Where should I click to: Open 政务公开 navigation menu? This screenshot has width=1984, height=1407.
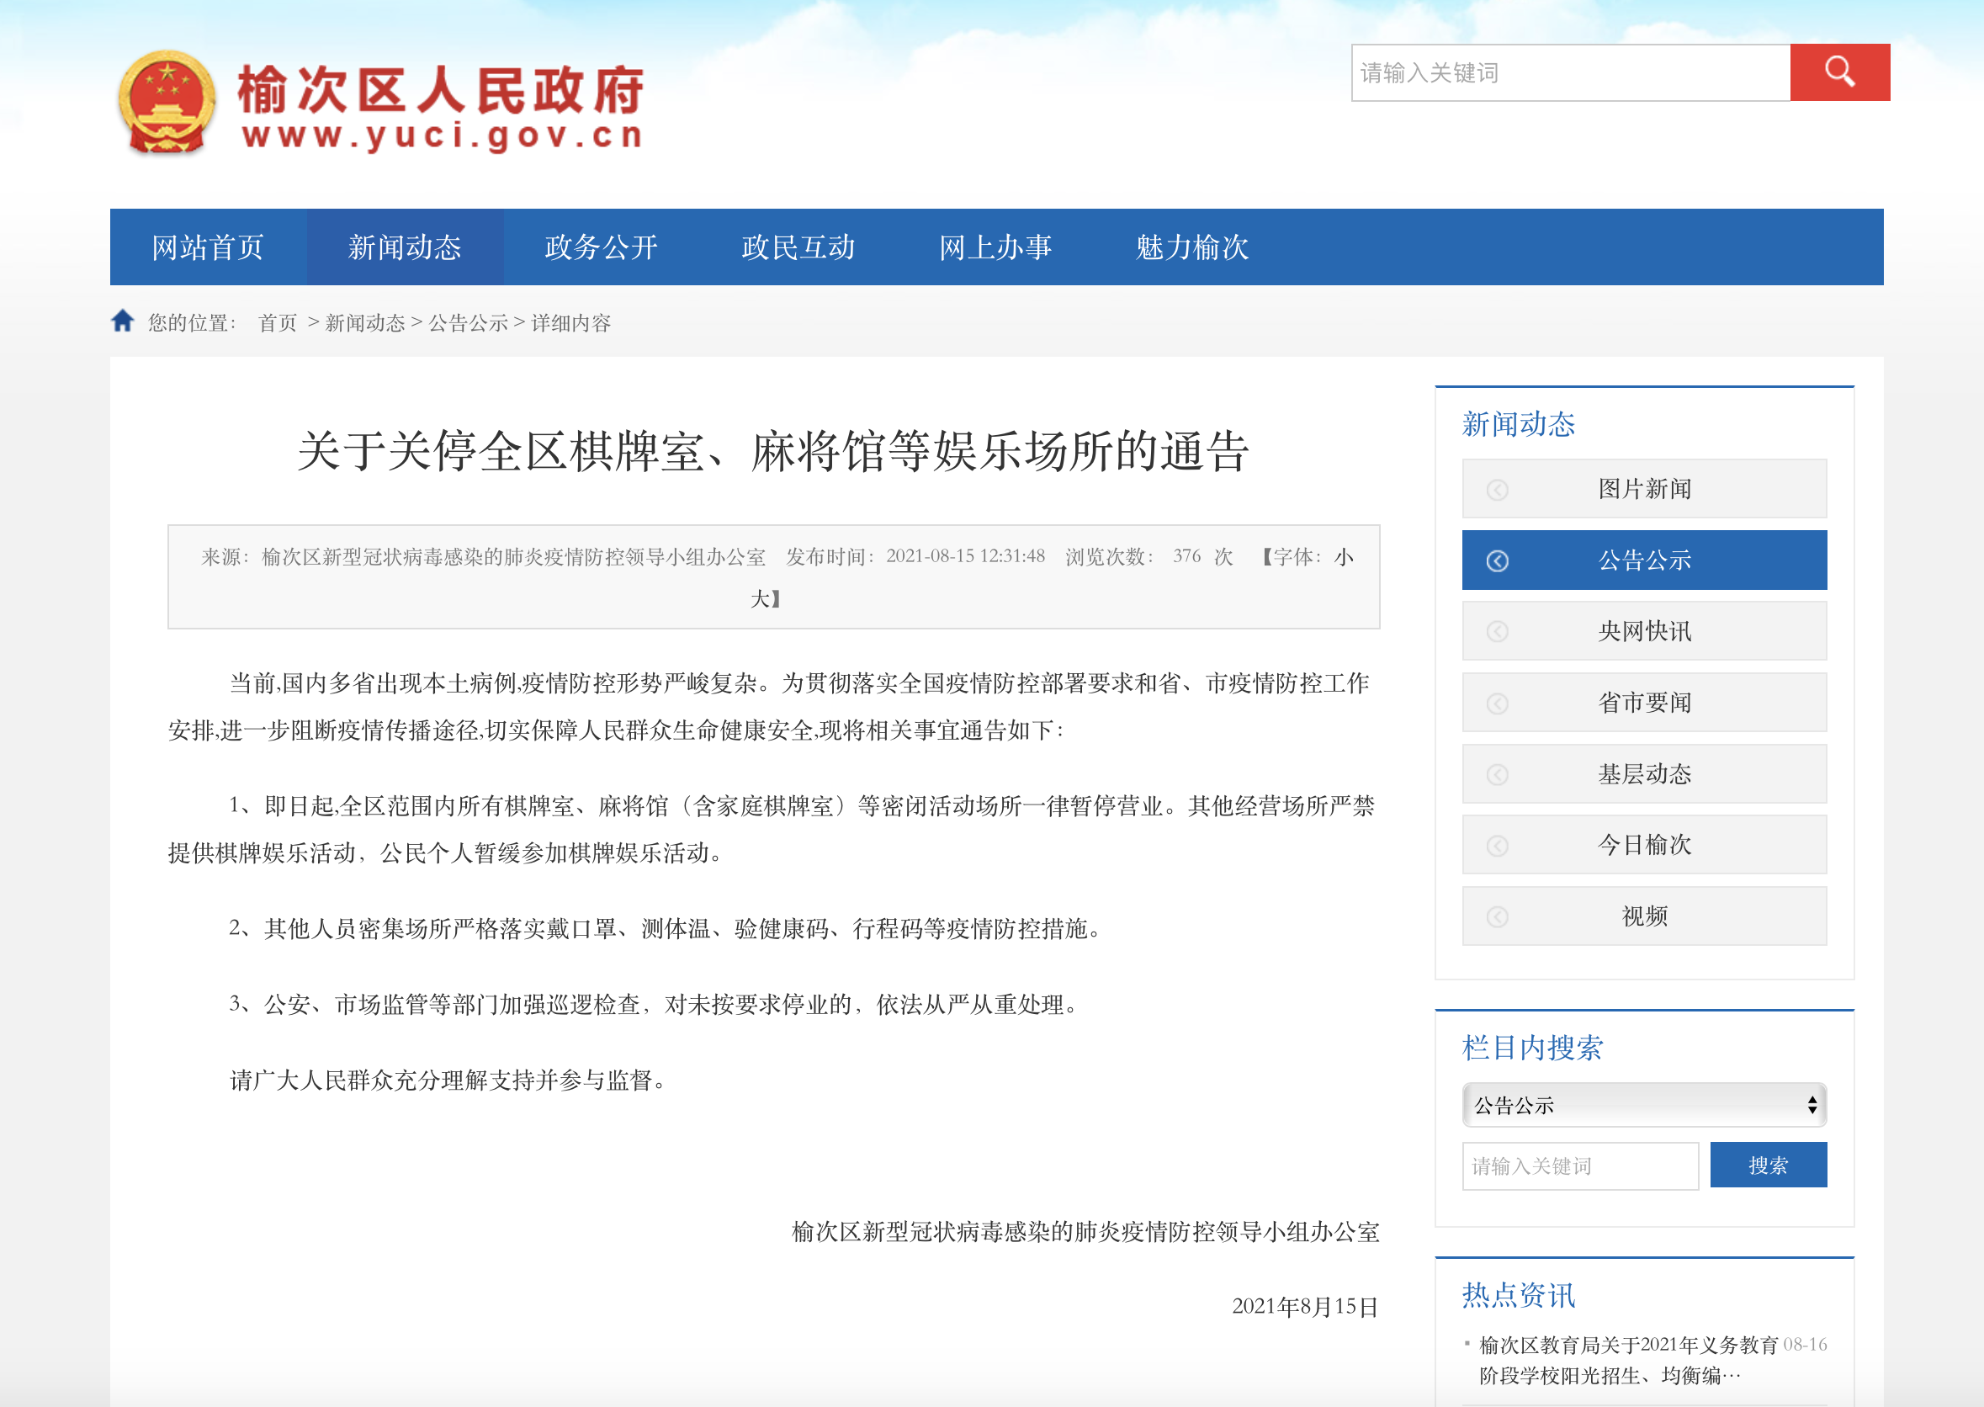click(x=601, y=247)
